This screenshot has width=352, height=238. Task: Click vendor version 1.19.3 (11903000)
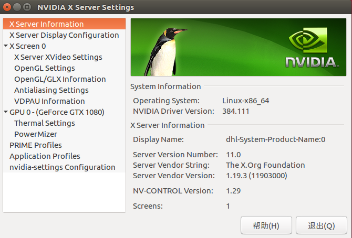click(256, 176)
